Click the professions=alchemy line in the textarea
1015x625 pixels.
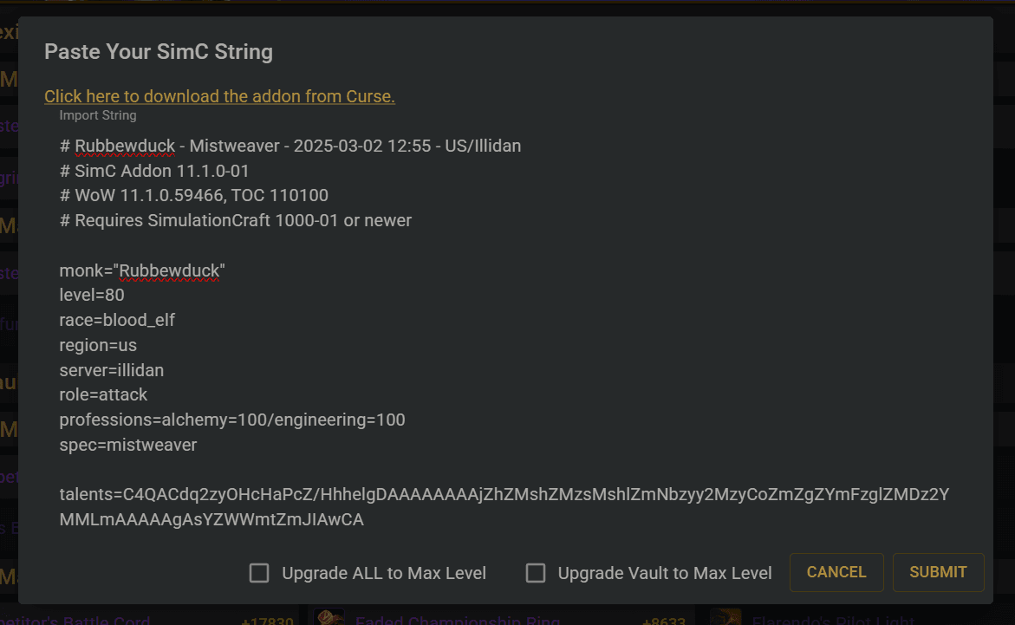[x=232, y=420]
